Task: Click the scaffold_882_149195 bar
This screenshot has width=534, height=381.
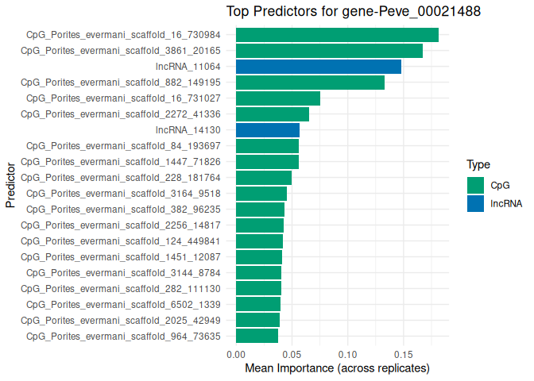Action: [310, 83]
